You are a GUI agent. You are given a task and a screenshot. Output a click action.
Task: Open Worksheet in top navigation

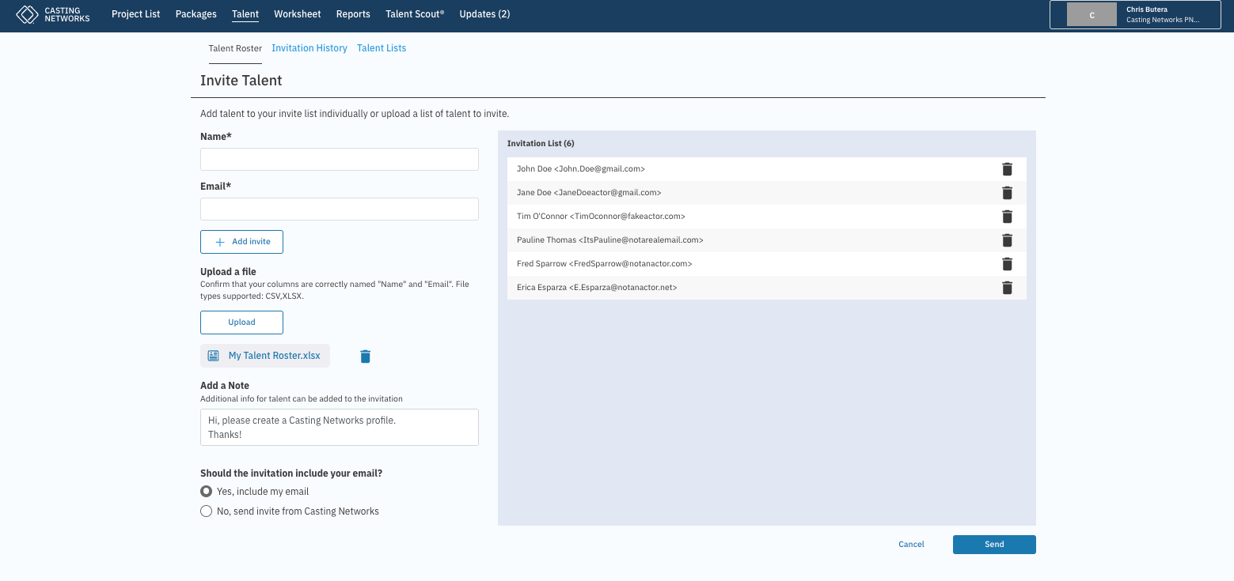(298, 14)
